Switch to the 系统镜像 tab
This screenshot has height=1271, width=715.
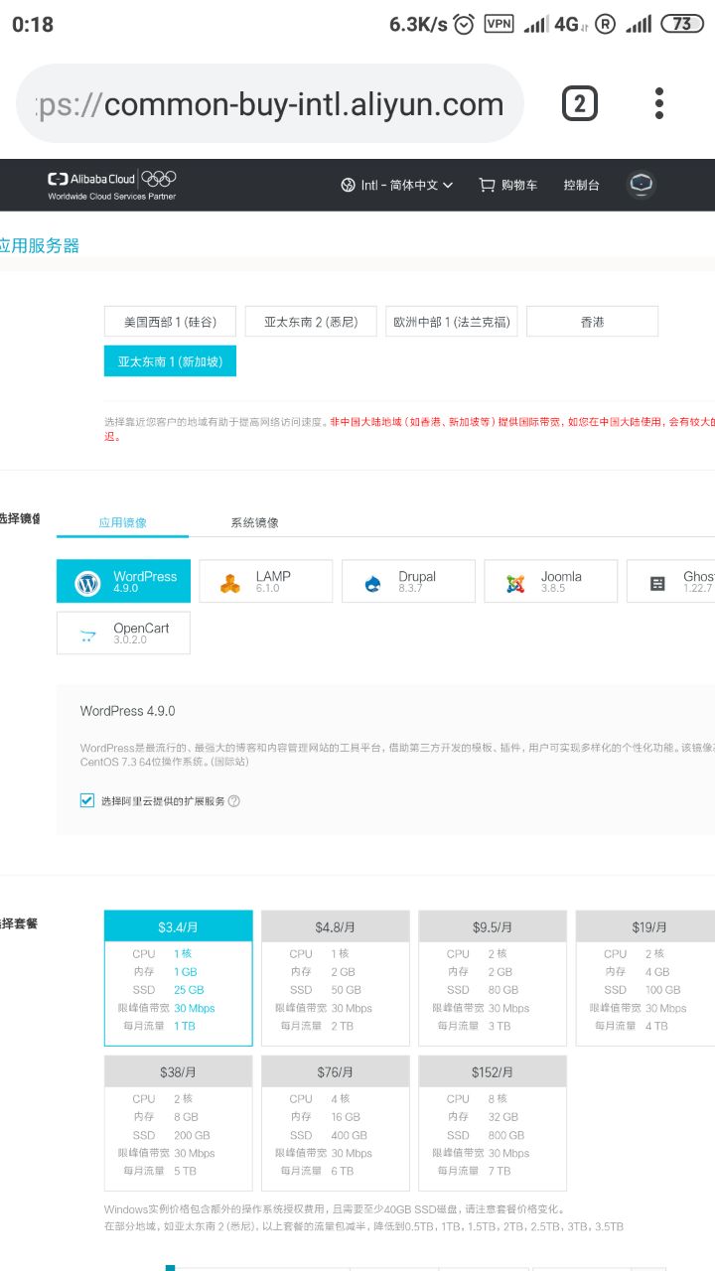(x=254, y=522)
